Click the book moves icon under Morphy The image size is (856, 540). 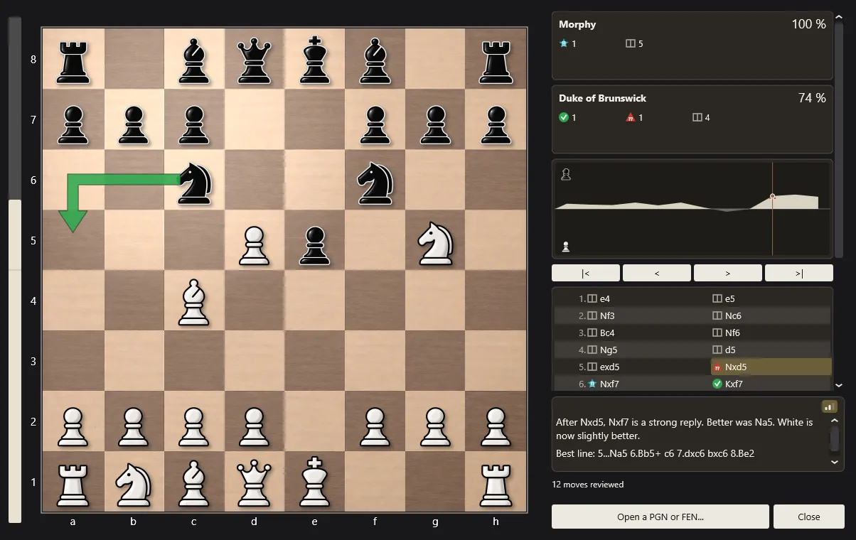(630, 43)
